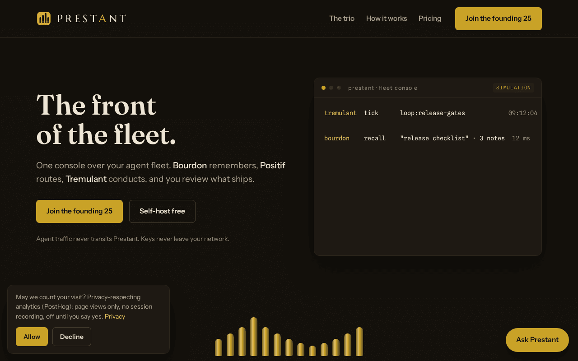Click the gold dot in console titlebar
The image size is (578, 361).
[323, 88]
